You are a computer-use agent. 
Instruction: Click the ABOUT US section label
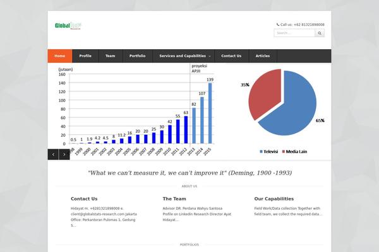(189, 186)
